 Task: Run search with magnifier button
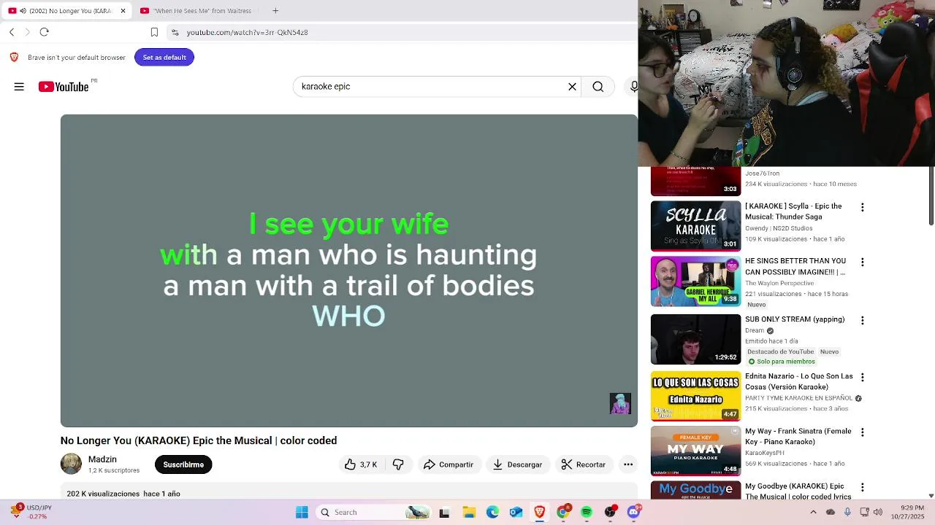point(598,87)
